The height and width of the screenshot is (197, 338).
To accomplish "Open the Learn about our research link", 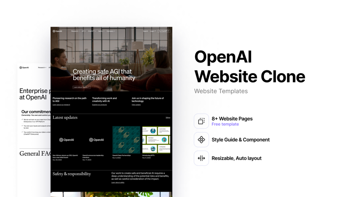I will pos(61,105).
